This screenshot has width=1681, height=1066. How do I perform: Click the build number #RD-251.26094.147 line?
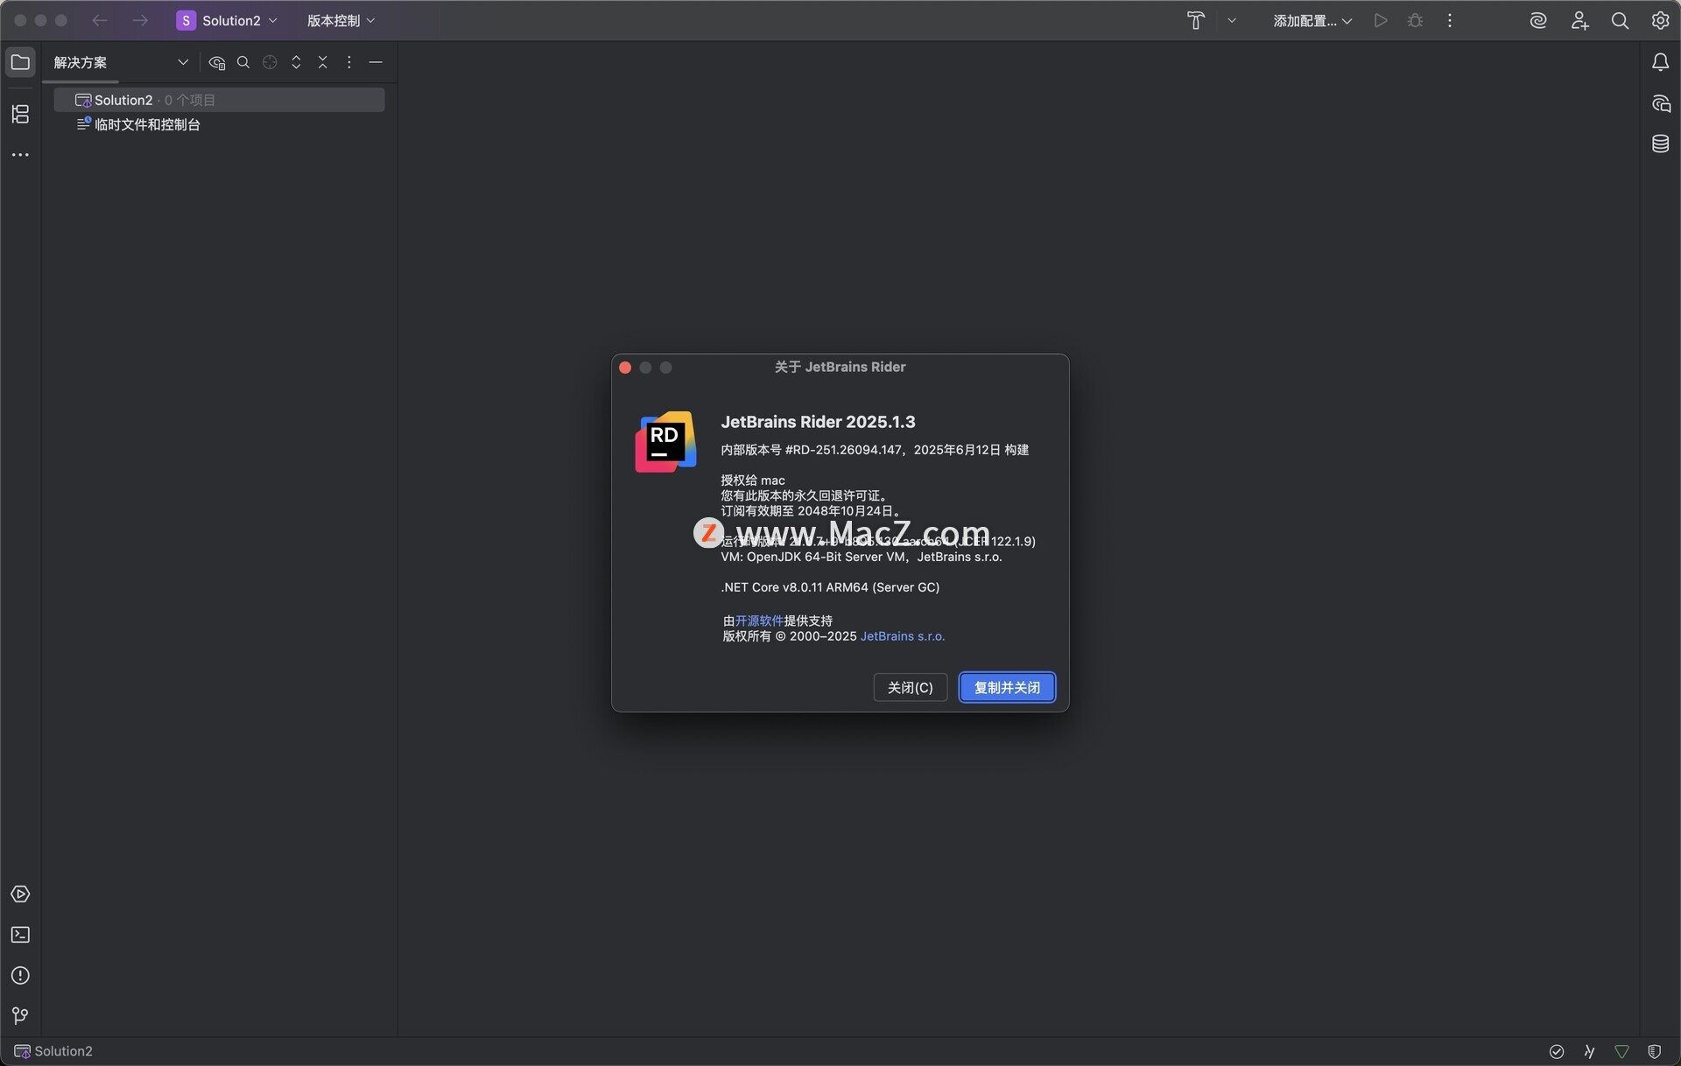875,450
